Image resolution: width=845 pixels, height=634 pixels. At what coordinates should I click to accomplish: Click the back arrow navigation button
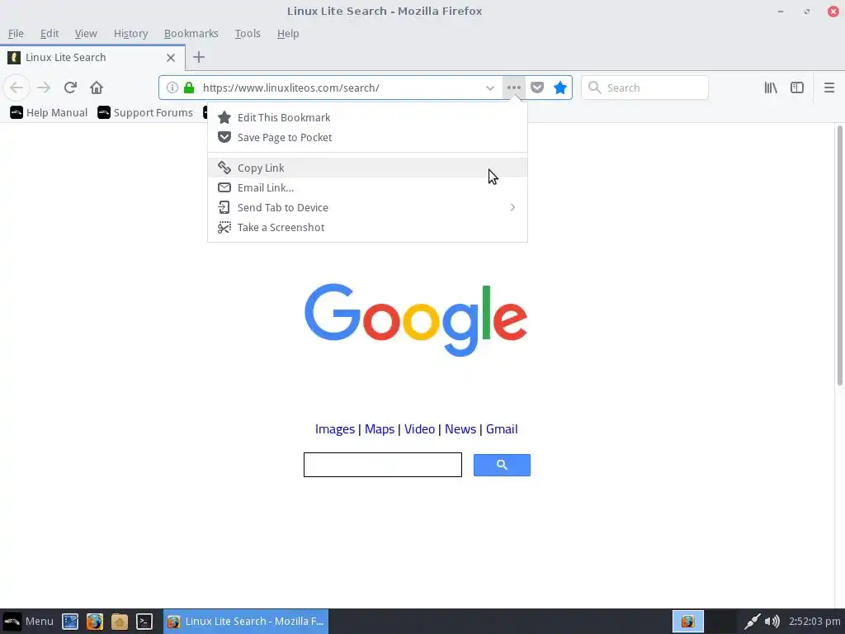point(17,88)
